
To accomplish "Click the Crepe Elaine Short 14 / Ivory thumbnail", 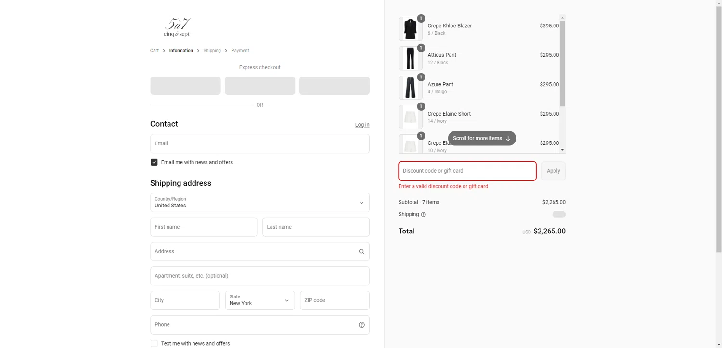I will point(411,117).
